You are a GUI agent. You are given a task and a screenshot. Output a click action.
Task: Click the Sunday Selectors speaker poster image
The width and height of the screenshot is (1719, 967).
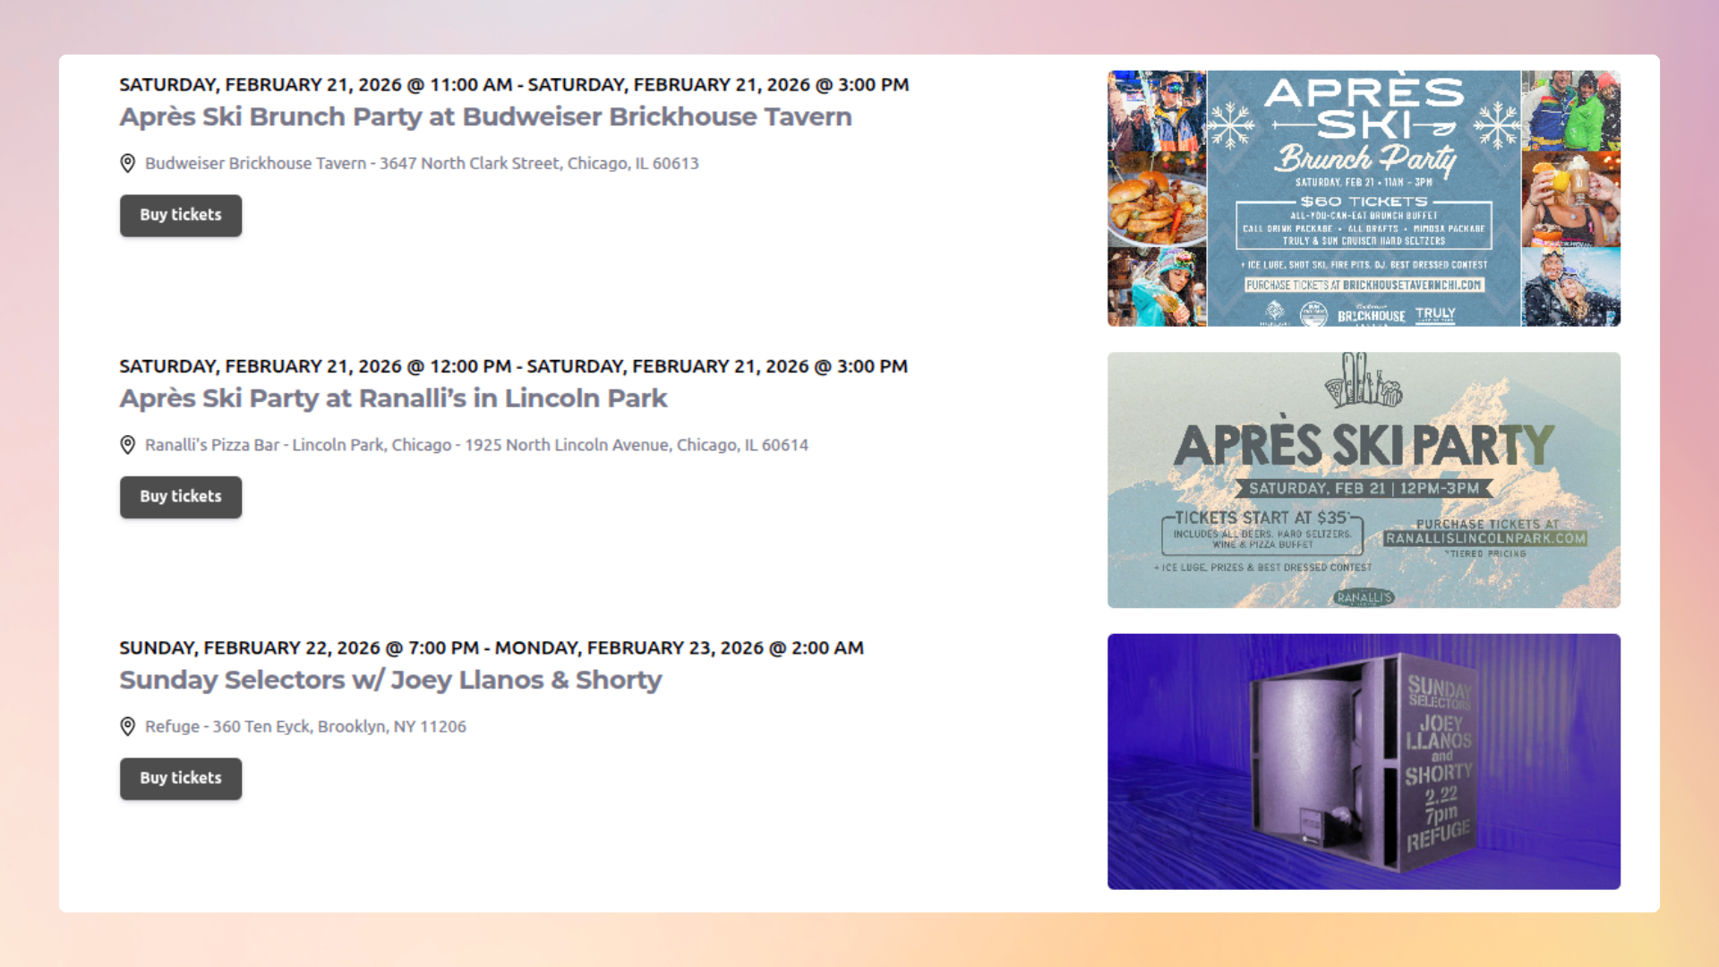(x=1363, y=761)
